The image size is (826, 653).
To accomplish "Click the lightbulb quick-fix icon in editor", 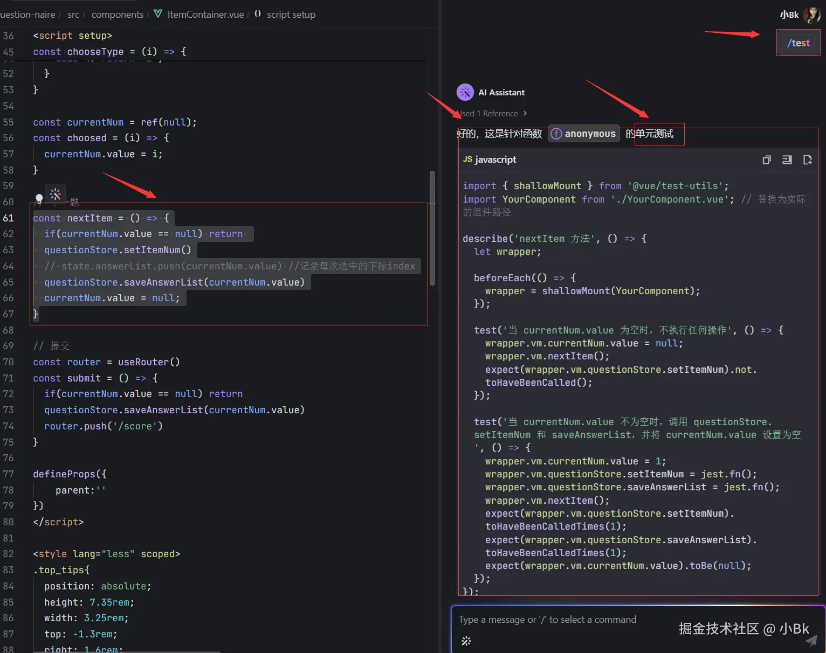I will [x=39, y=199].
